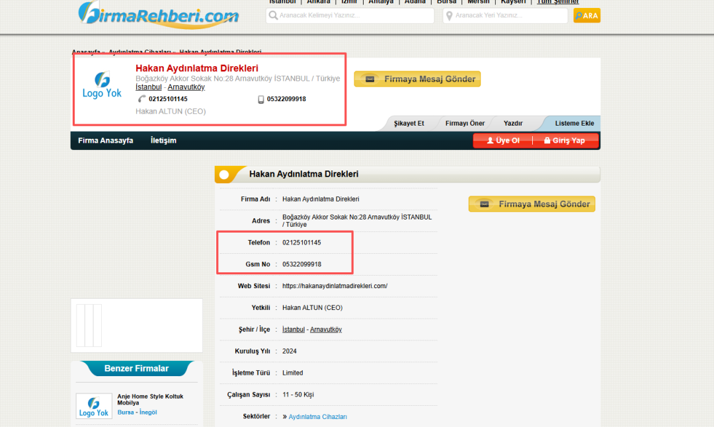714x427 pixels.
Task: Click Arnavutköy link in Şehir / İlçe row
Action: point(325,330)
